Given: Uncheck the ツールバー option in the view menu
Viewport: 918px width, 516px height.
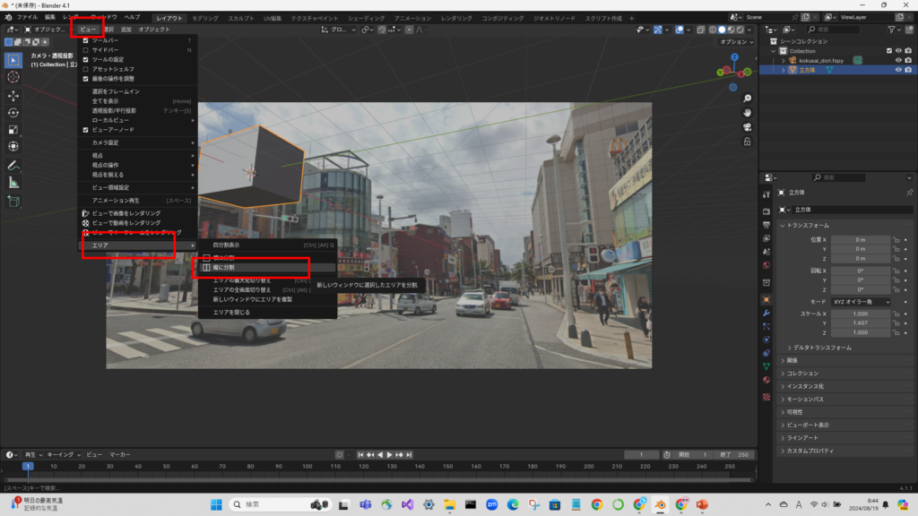Looking at the screenshot, I should coord(86,40).
